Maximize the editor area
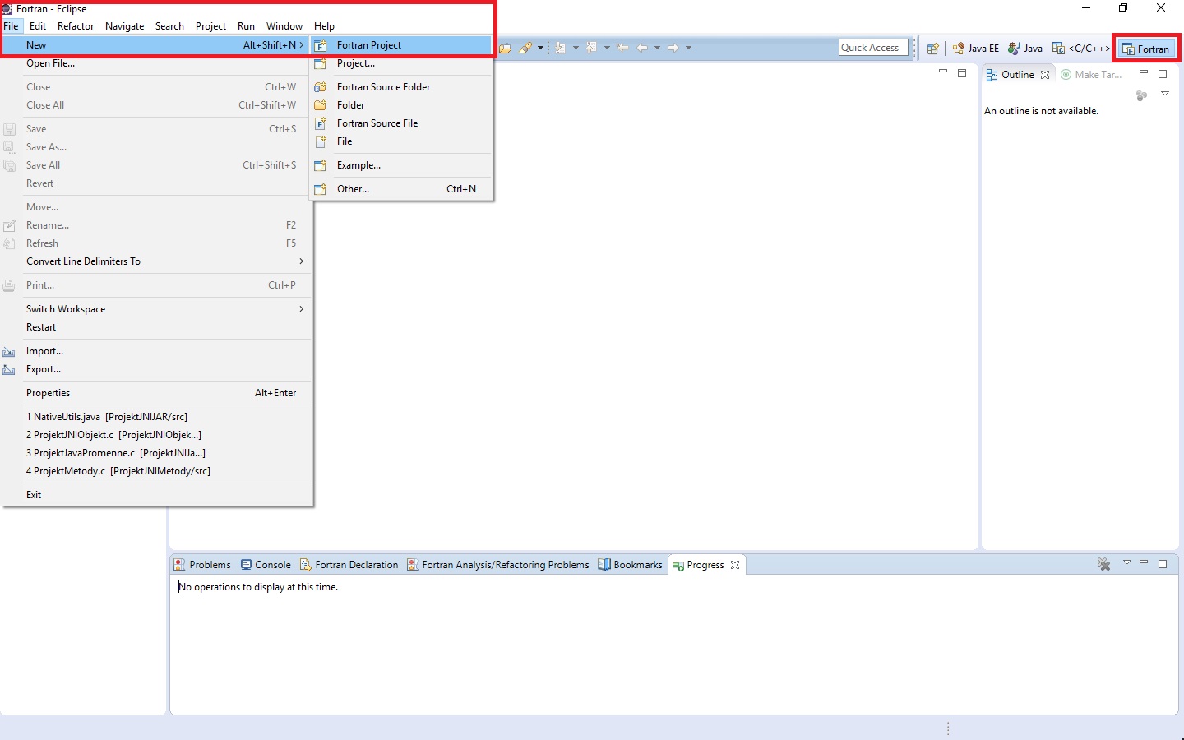The width and height of the screenshot is (1184, 740). tap(962, 73)
